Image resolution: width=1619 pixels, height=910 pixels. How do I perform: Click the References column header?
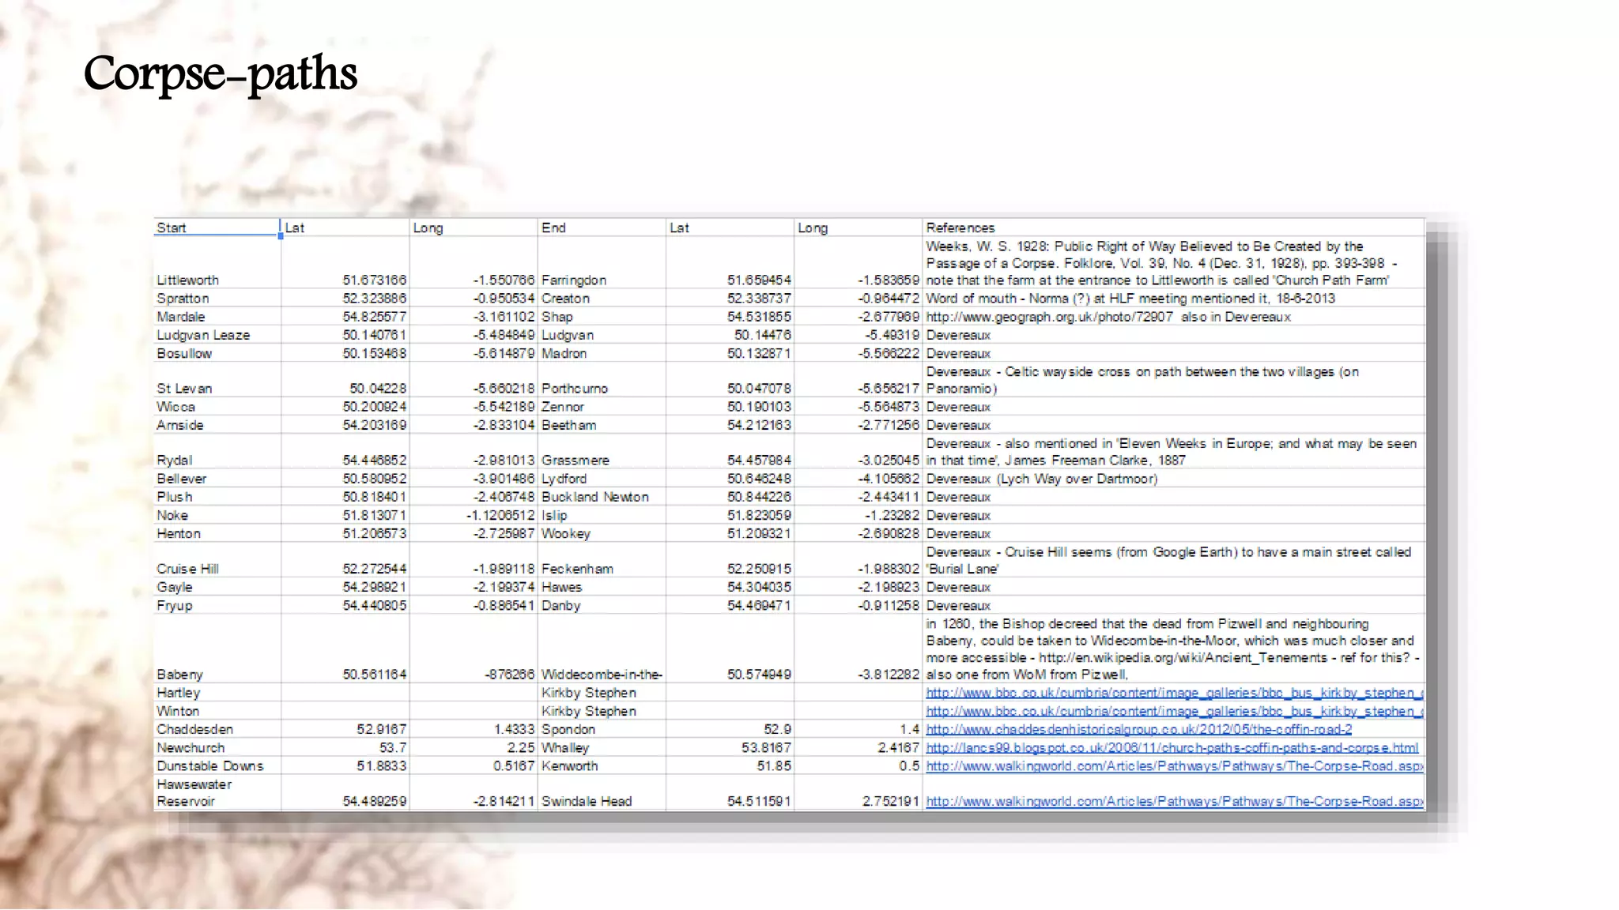(x=960, y=227)
